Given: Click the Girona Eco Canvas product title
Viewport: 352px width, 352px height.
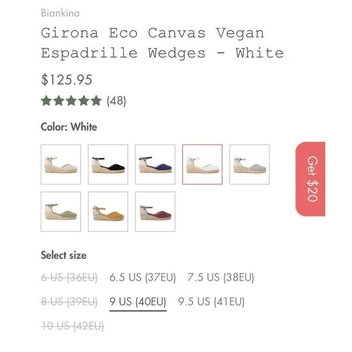Looking at the screenshot, I should [x=162, y=43].
